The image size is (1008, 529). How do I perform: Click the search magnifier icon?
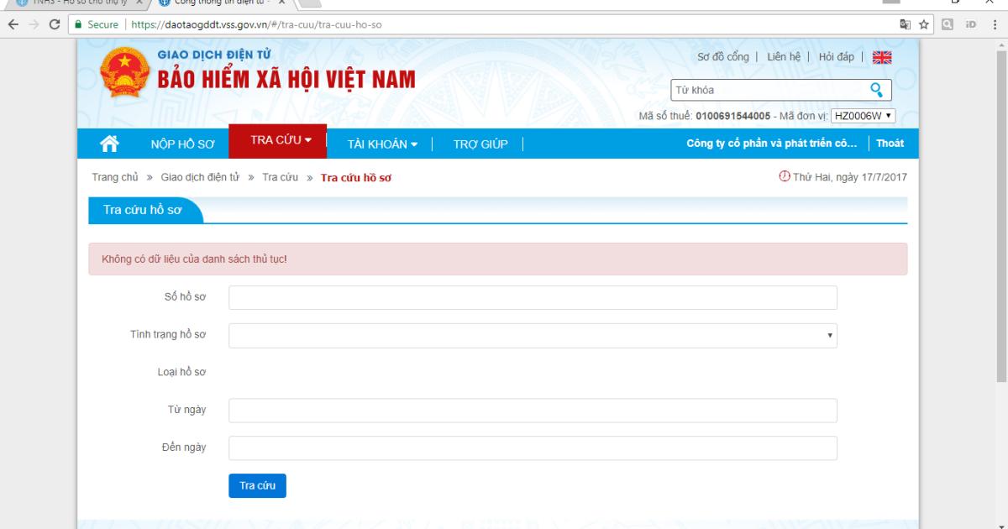click(876, 90)
